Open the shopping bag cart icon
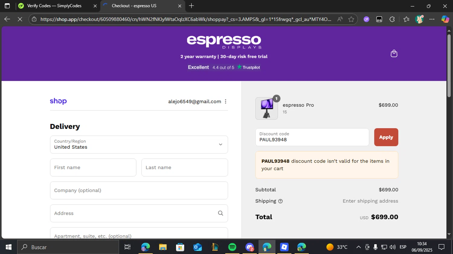This screenshot has height=254, width=453. tap(394, 54)
